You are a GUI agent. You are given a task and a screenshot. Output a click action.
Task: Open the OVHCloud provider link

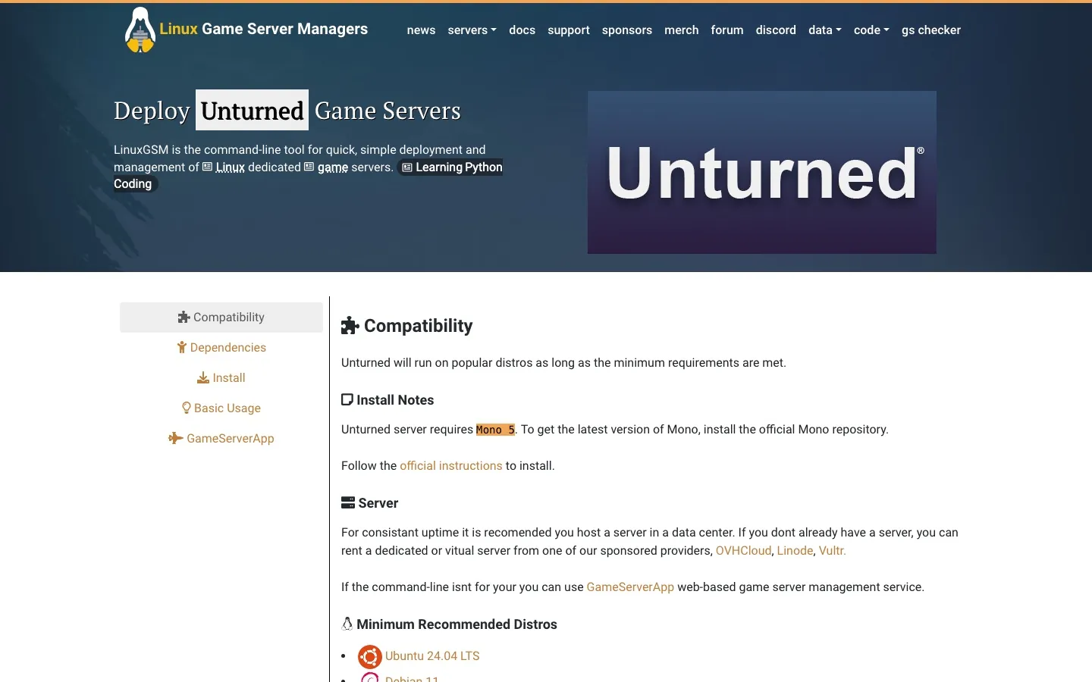743,551
